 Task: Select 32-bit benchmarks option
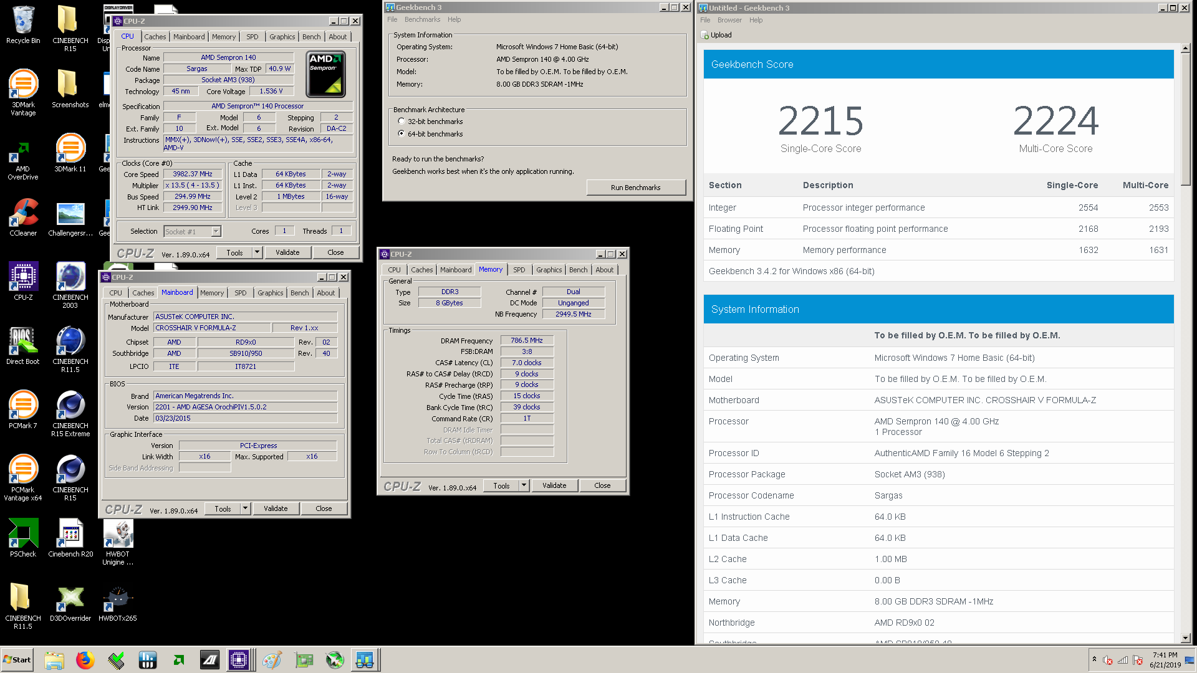pyautogui.click(x=401, y=122)
